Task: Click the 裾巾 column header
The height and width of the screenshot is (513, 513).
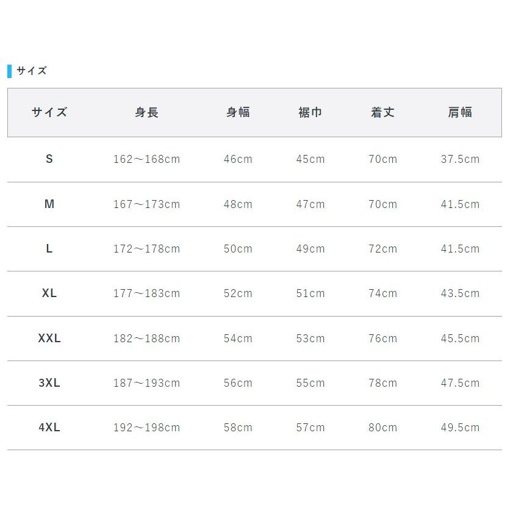Action: pos(310,112)
